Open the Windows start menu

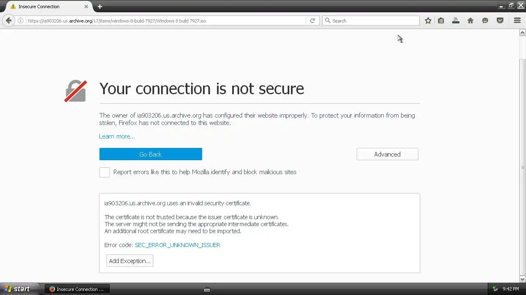(17, 289)
